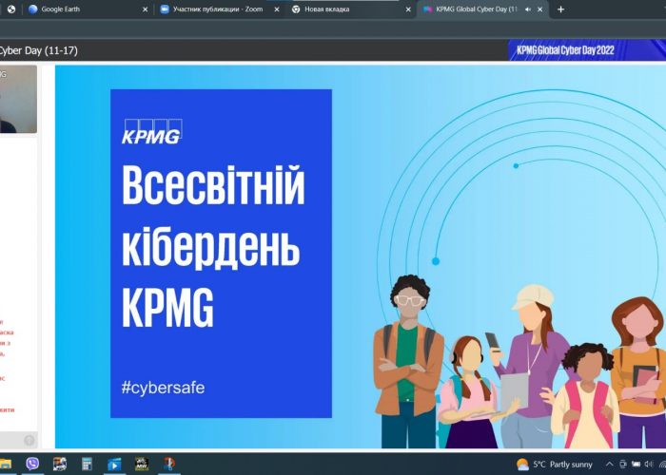Click the round icon at chat panel bottom
Viewport: 666px width, 475px height.
click(x=29, y=440)
